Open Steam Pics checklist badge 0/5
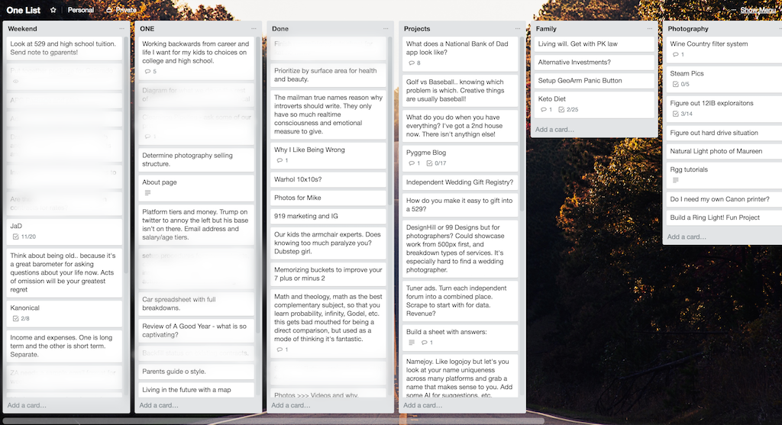The width and height of the screenshot is (782, 425). (680, 85)
